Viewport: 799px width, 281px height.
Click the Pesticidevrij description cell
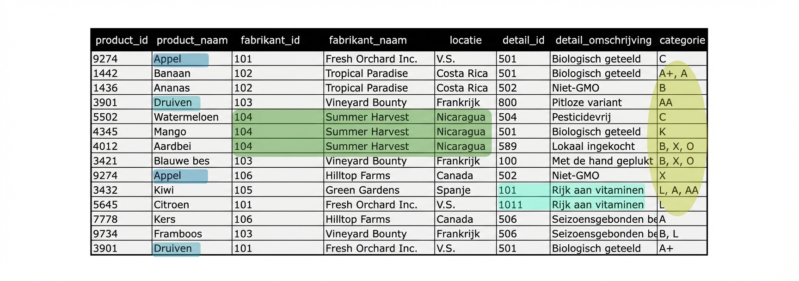pyautogui.click(x=581, y=117)
